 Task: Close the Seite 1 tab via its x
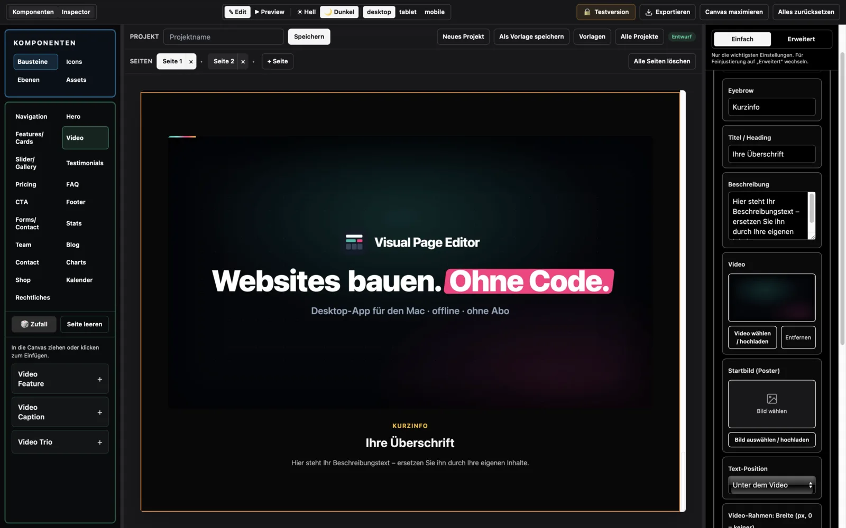coord(191,62)
